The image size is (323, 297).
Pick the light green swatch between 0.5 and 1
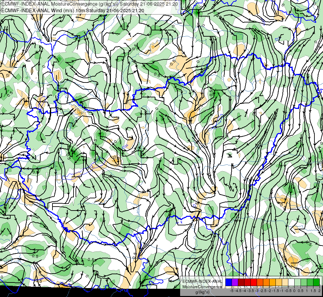pyautogui.click(x=304, y=282)
